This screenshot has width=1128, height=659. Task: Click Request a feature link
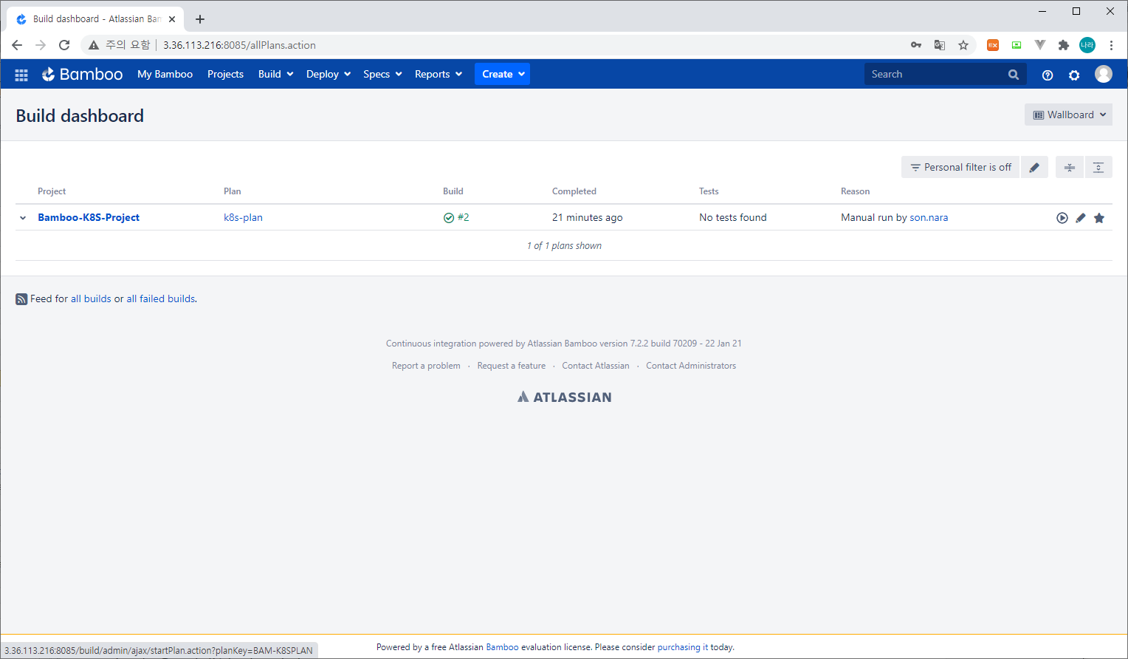click(512, 366)
